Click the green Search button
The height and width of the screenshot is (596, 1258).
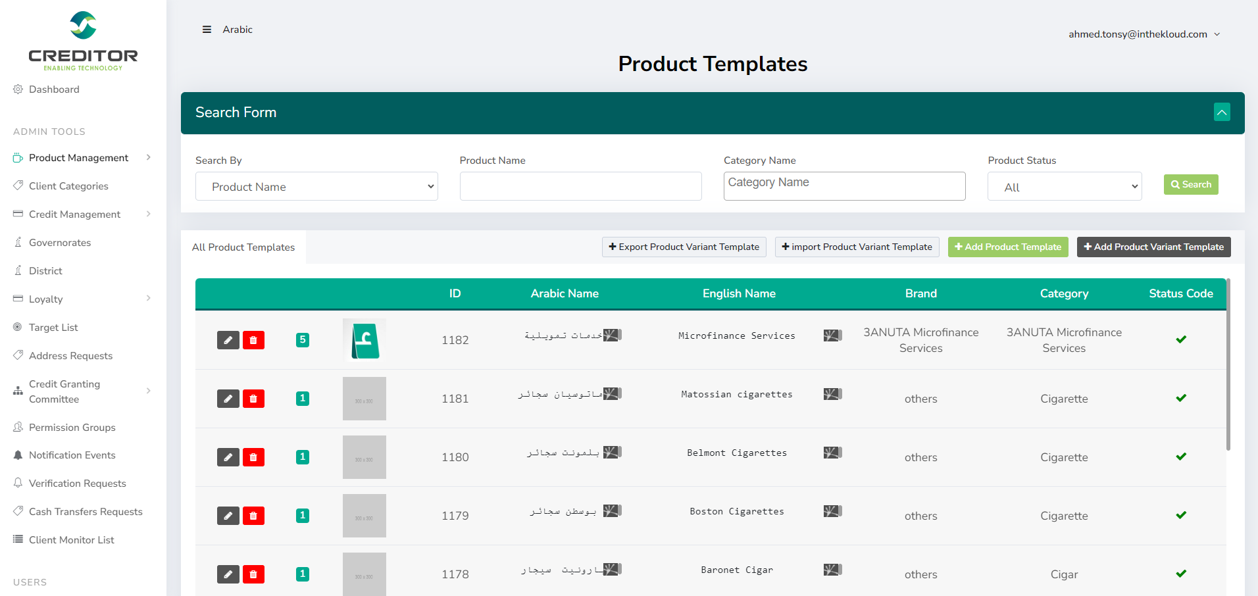point(1191,185)
